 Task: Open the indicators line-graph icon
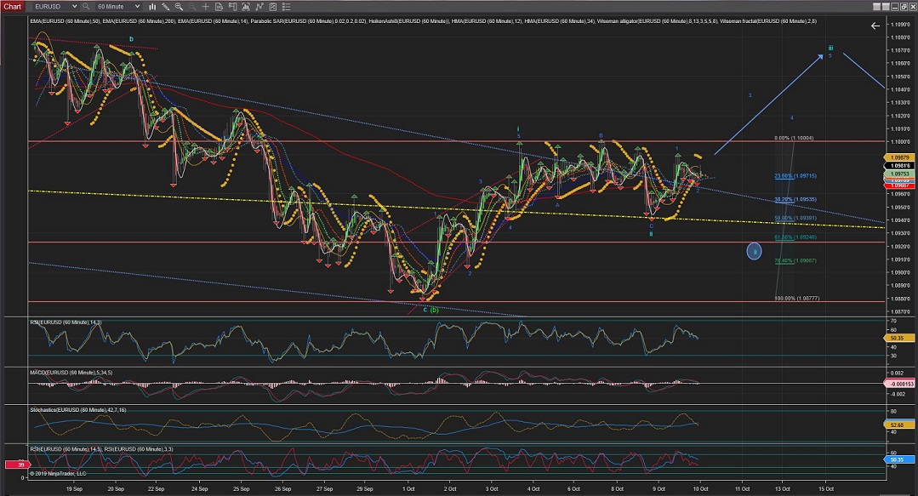[x=259, y=7]
